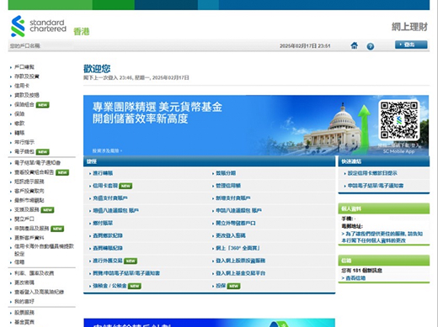Click 查看信箱 link under inbox

(353, 278)
